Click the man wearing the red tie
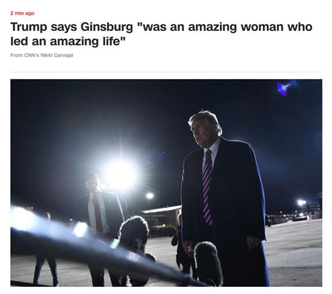This screenshot has width=332, height=294. (104, 208)
